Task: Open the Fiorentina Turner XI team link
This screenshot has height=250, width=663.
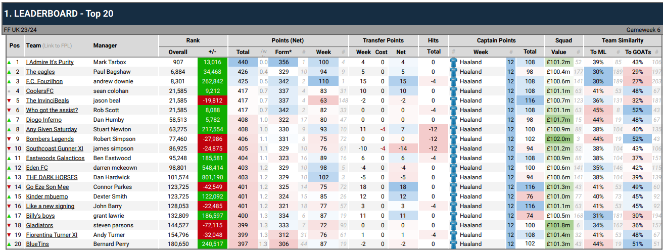Action: (52, 235)
